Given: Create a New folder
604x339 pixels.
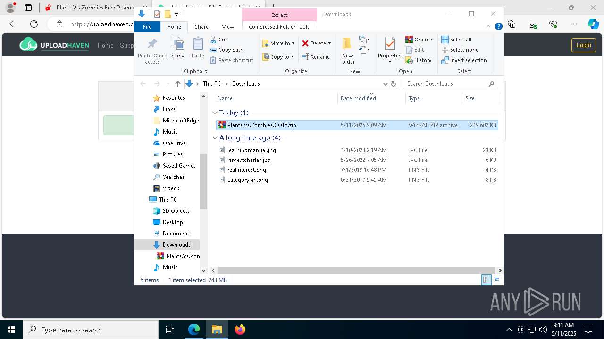Looking at the screenshot, I should 347,50.
